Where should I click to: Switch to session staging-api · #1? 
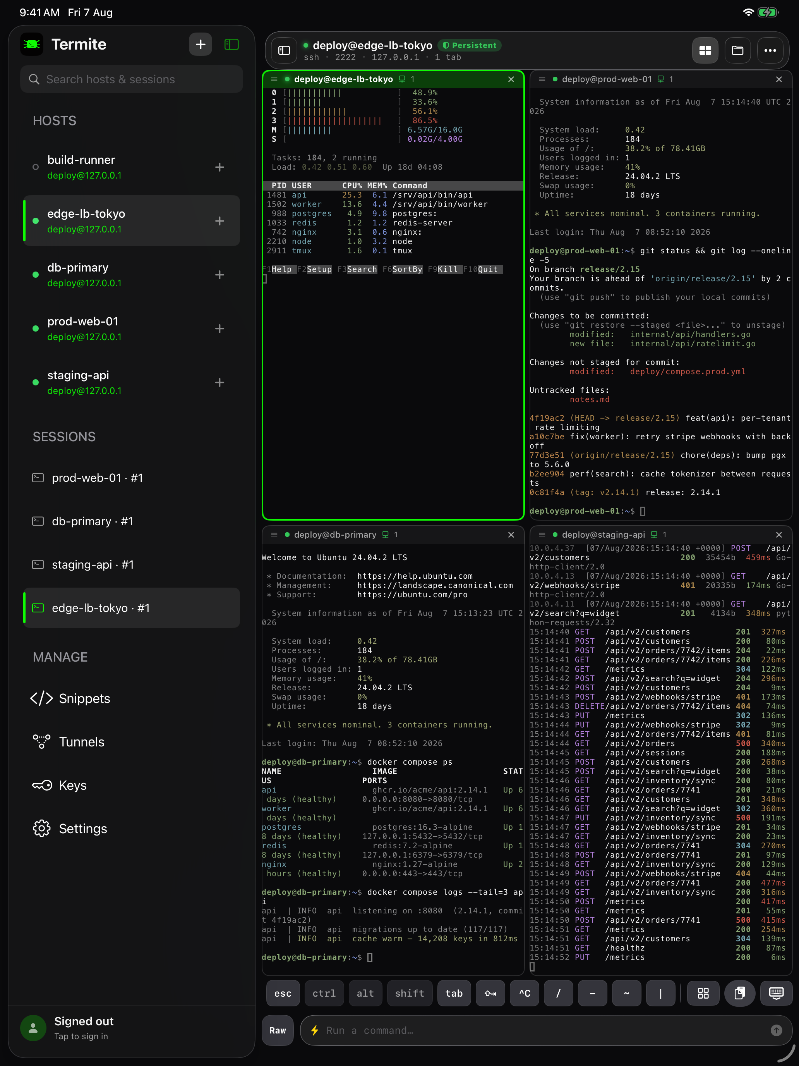(132, 564)
